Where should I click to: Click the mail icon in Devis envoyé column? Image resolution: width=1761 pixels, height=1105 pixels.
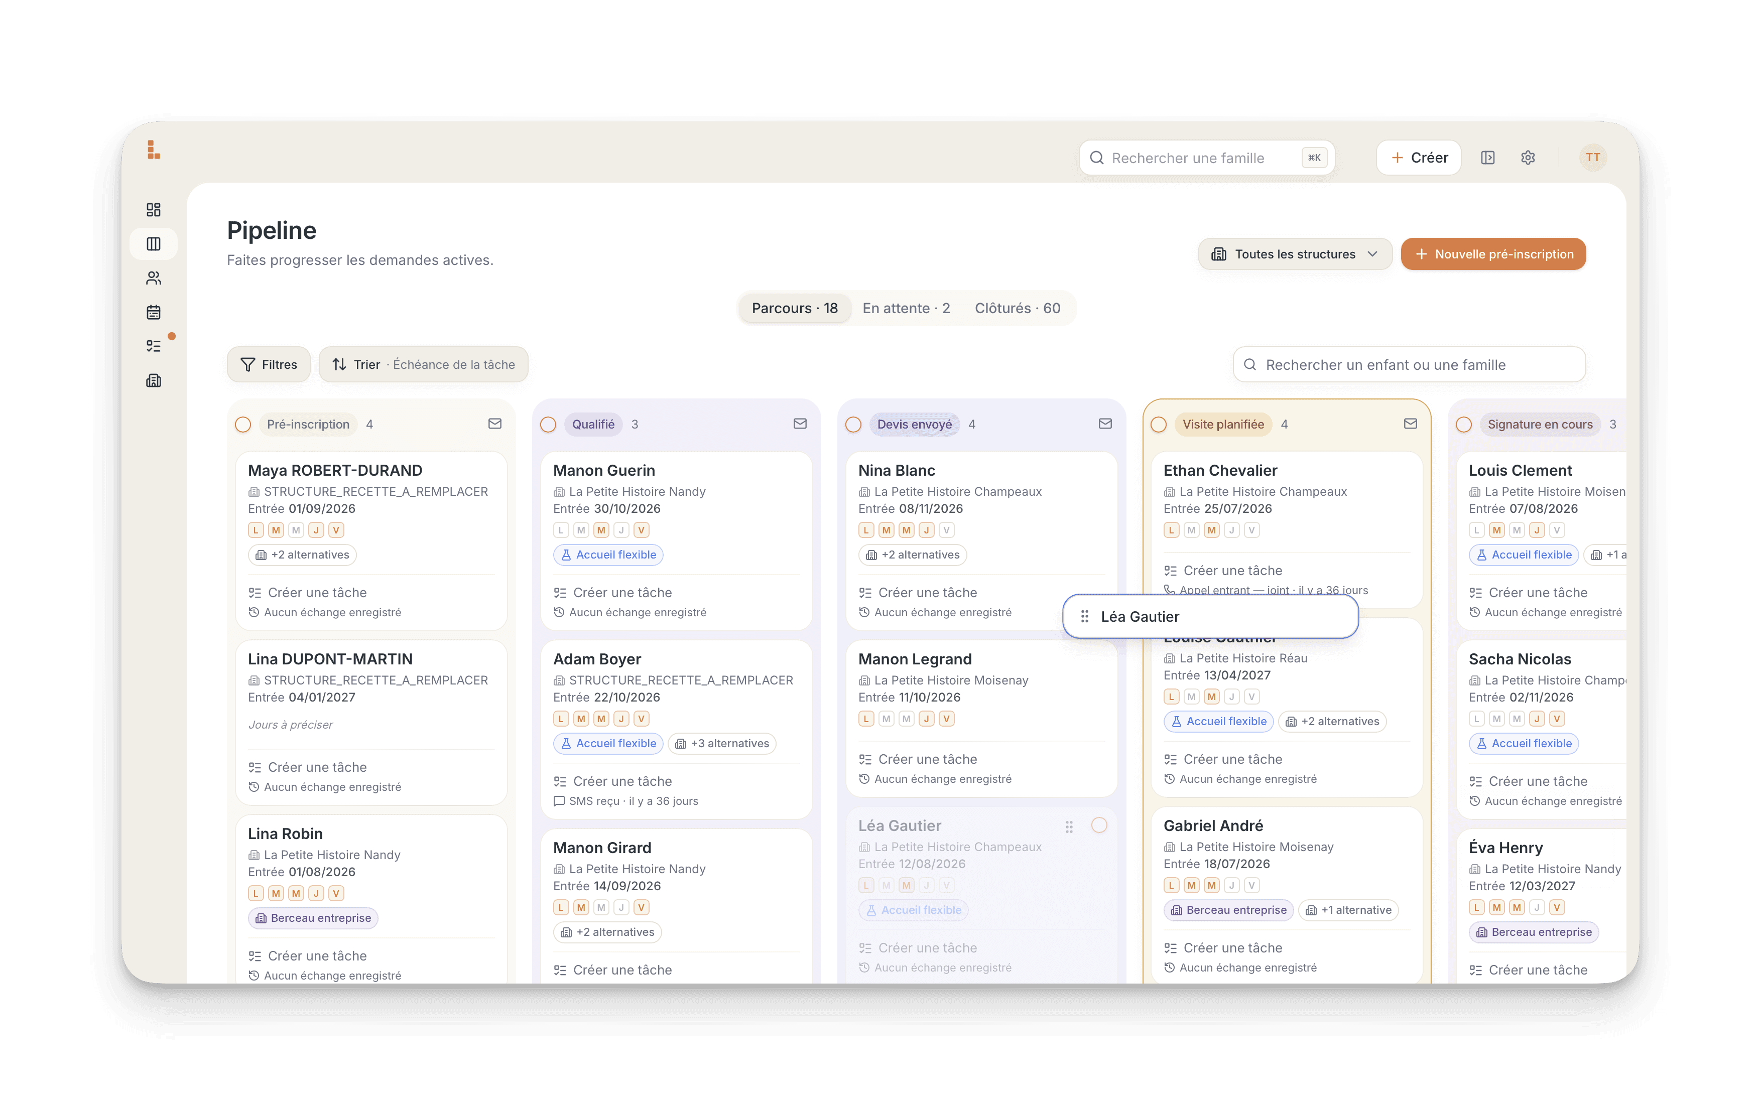click(x=1105, y=424)
